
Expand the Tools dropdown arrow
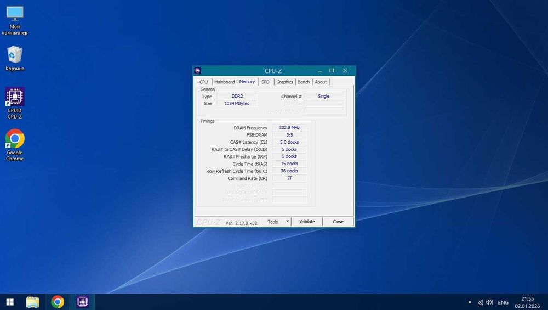point(287,222)
